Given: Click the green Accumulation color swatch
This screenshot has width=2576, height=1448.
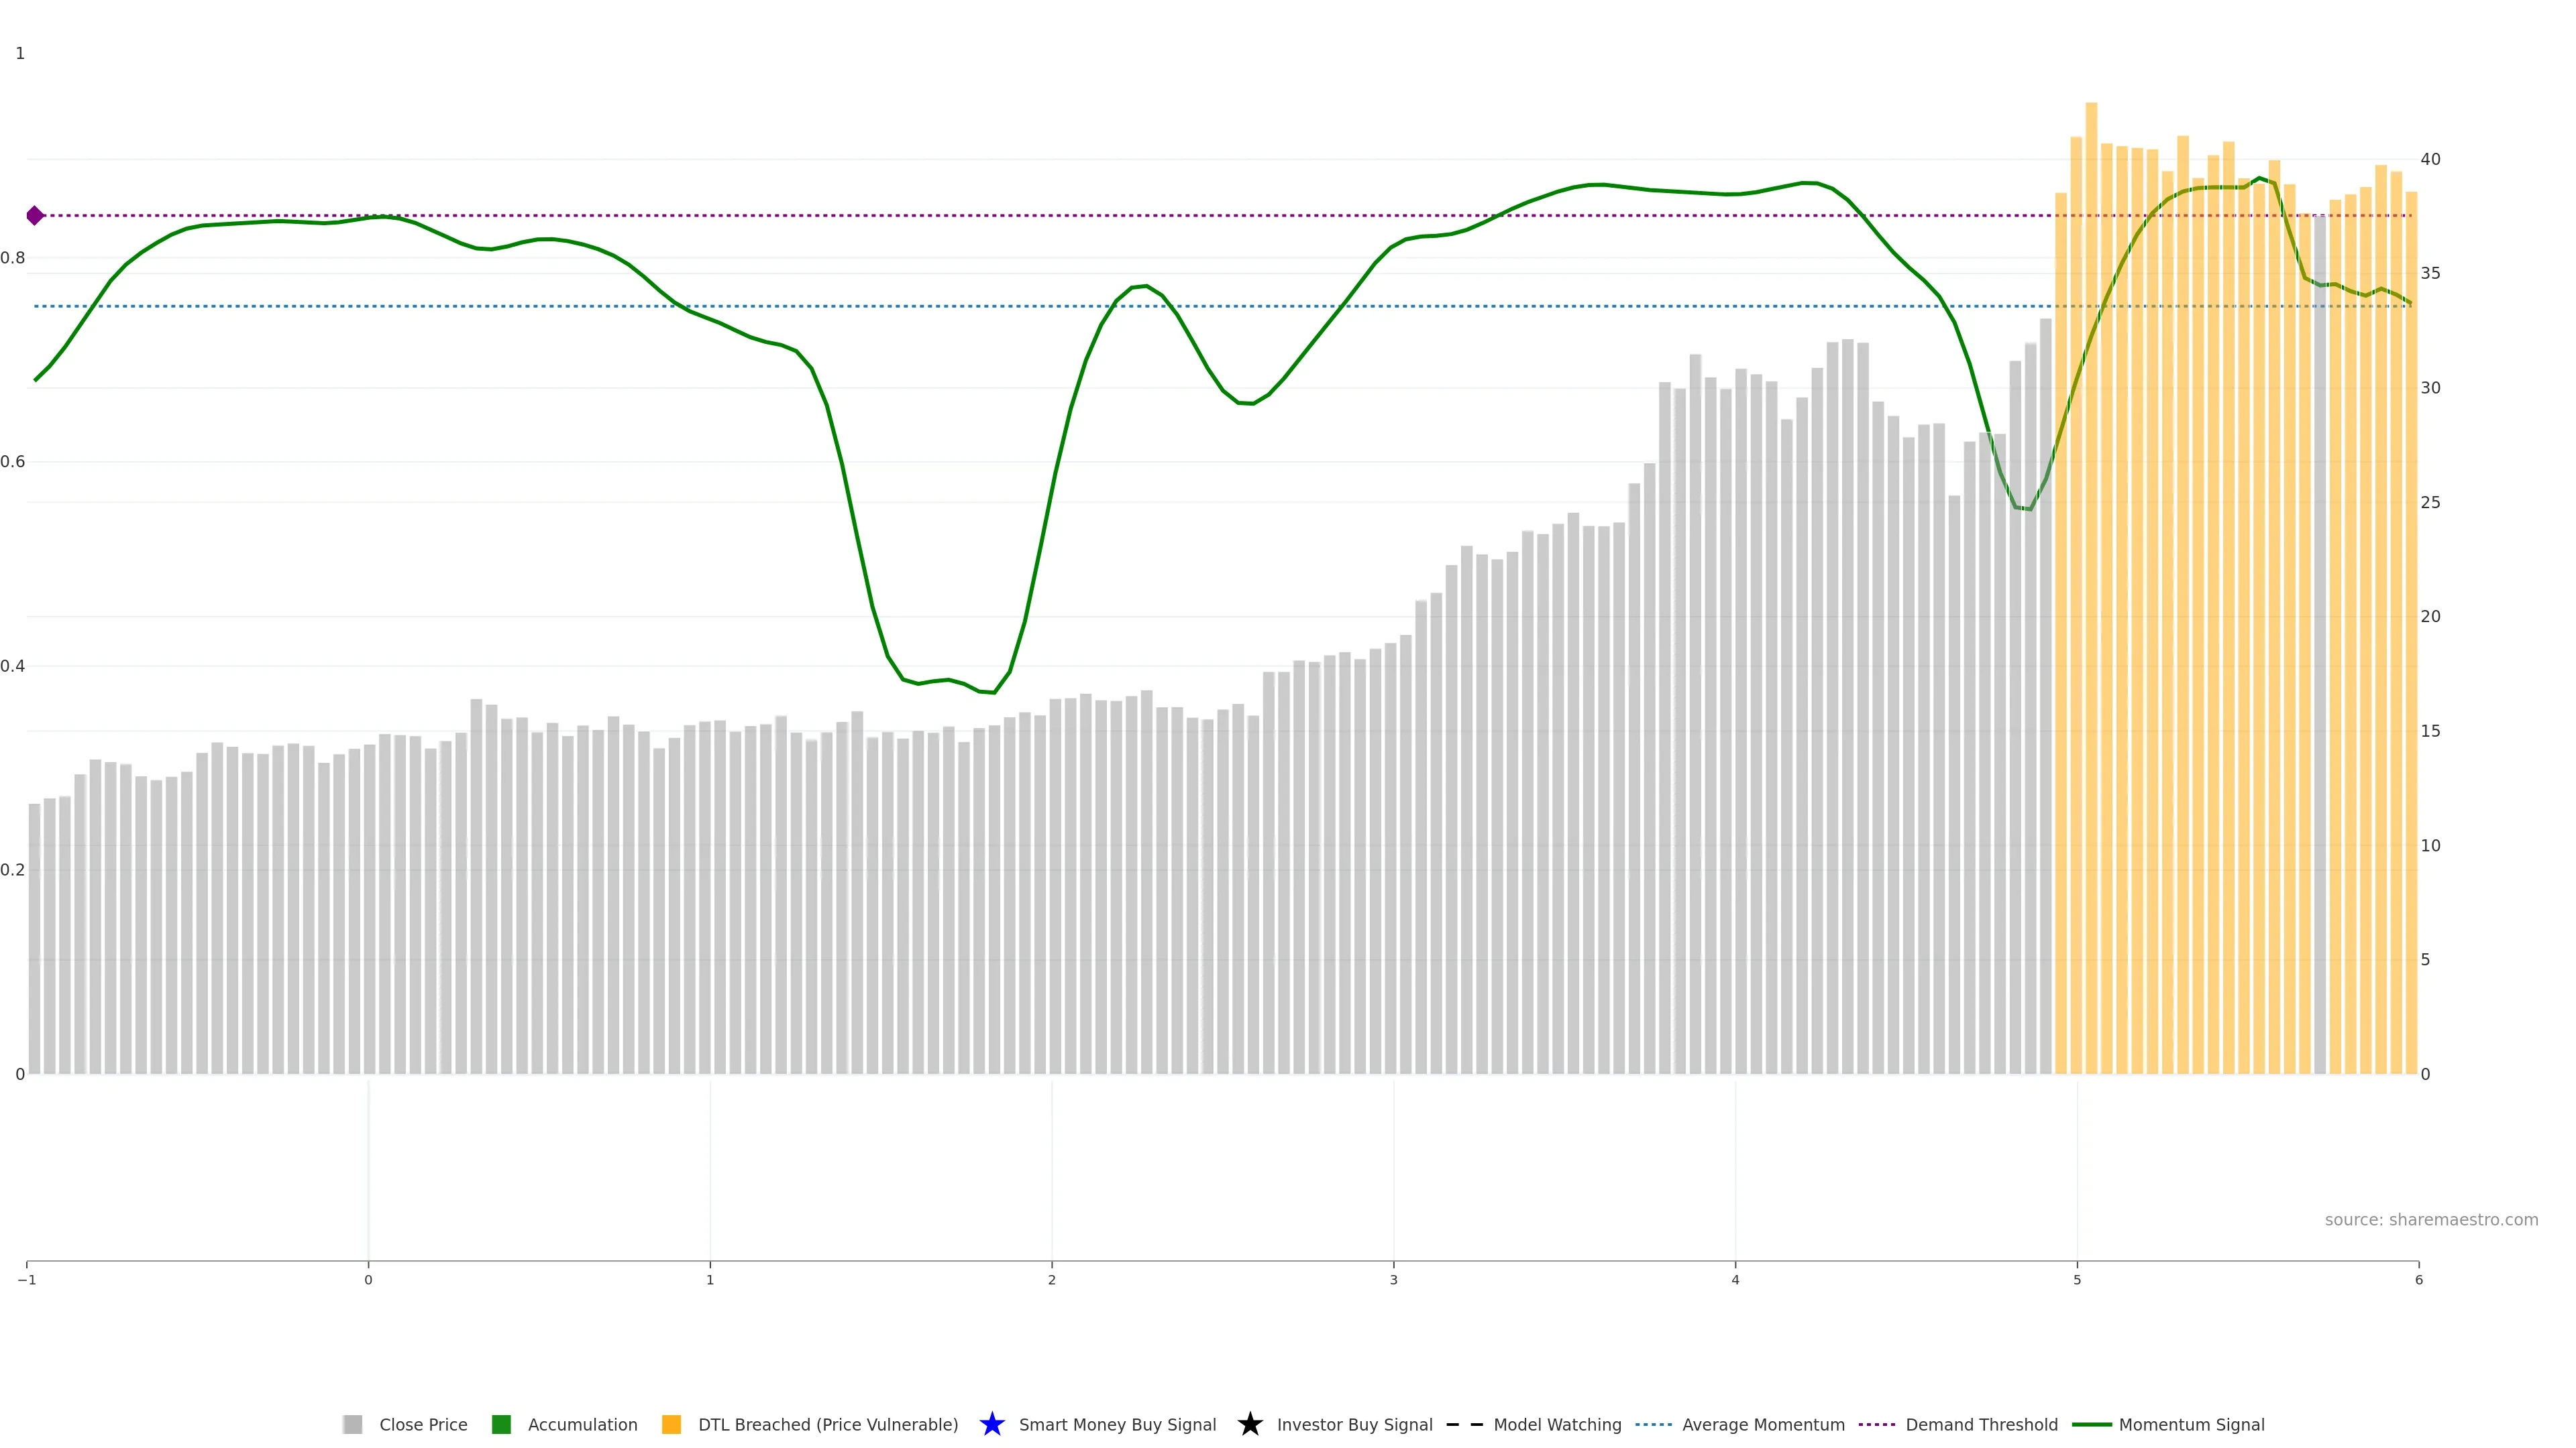Looking at the screenshot, I should tap(501, 1424).
